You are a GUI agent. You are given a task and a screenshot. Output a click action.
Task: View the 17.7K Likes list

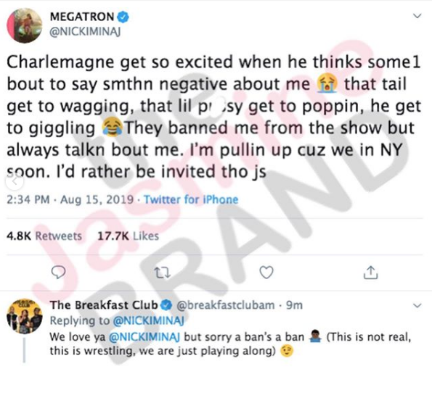(128, 236)
